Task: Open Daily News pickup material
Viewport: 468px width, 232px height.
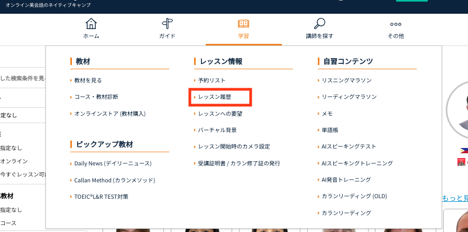Action: pyautogui.click(x=113, y=164)
